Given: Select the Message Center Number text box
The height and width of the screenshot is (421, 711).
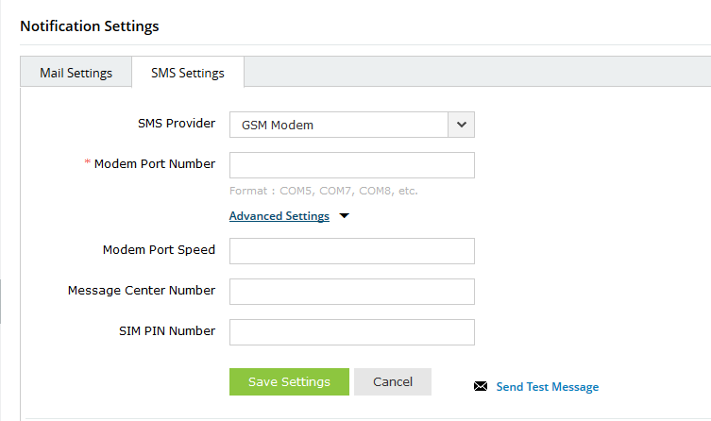Looking at the screenshot, I should [x=351, y=292].
